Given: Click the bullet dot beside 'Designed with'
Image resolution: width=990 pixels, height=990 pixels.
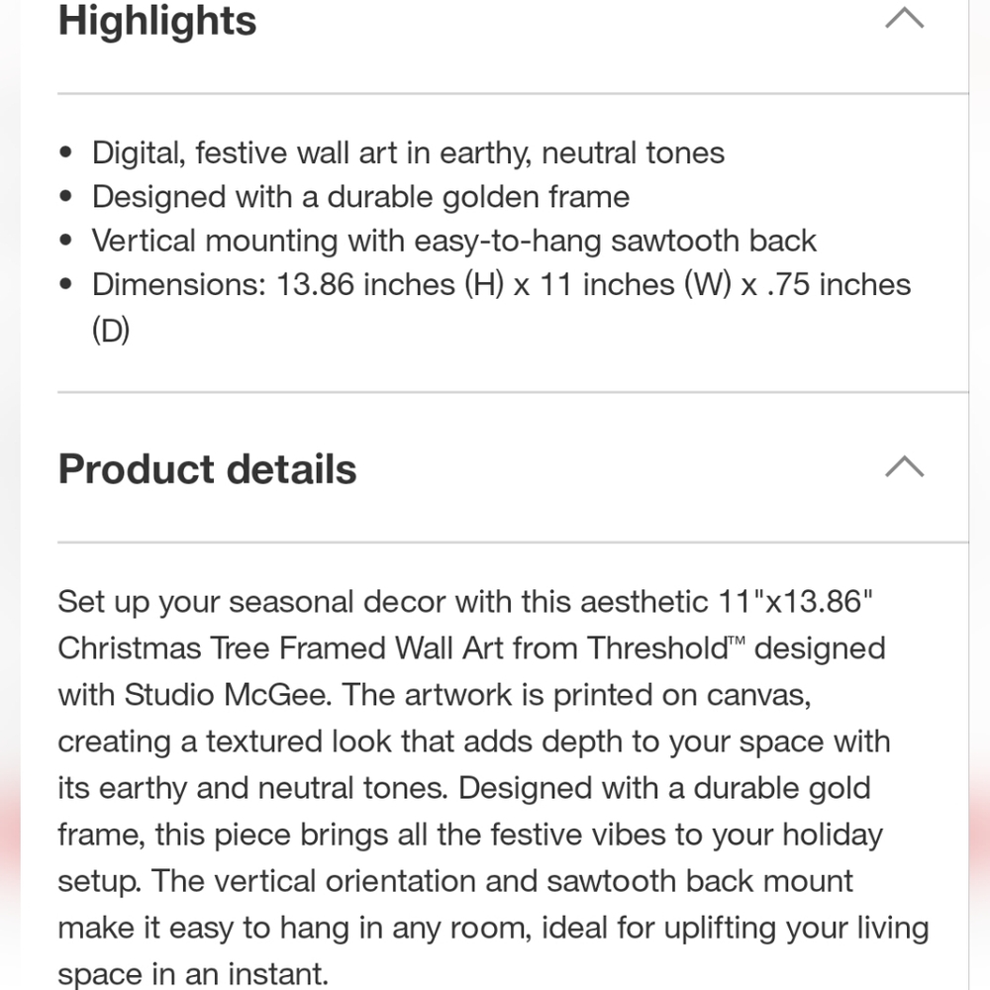Looking at the screenshot, I should point(65,196).
